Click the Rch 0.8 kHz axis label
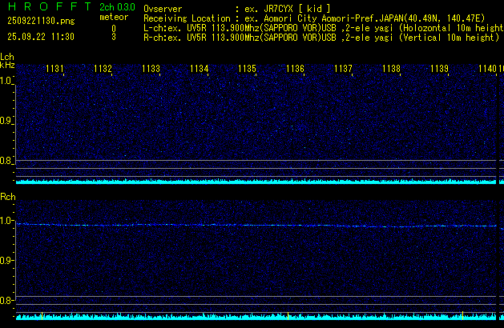This screenshot has width=504, height=328. (x=6, y=301)
